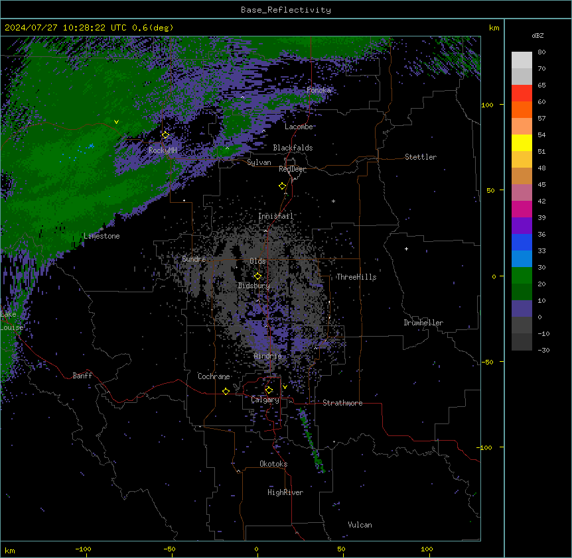Click the Stettler label
The width and height of the screenshot is (572, 558).
click(x=421, y=157)
